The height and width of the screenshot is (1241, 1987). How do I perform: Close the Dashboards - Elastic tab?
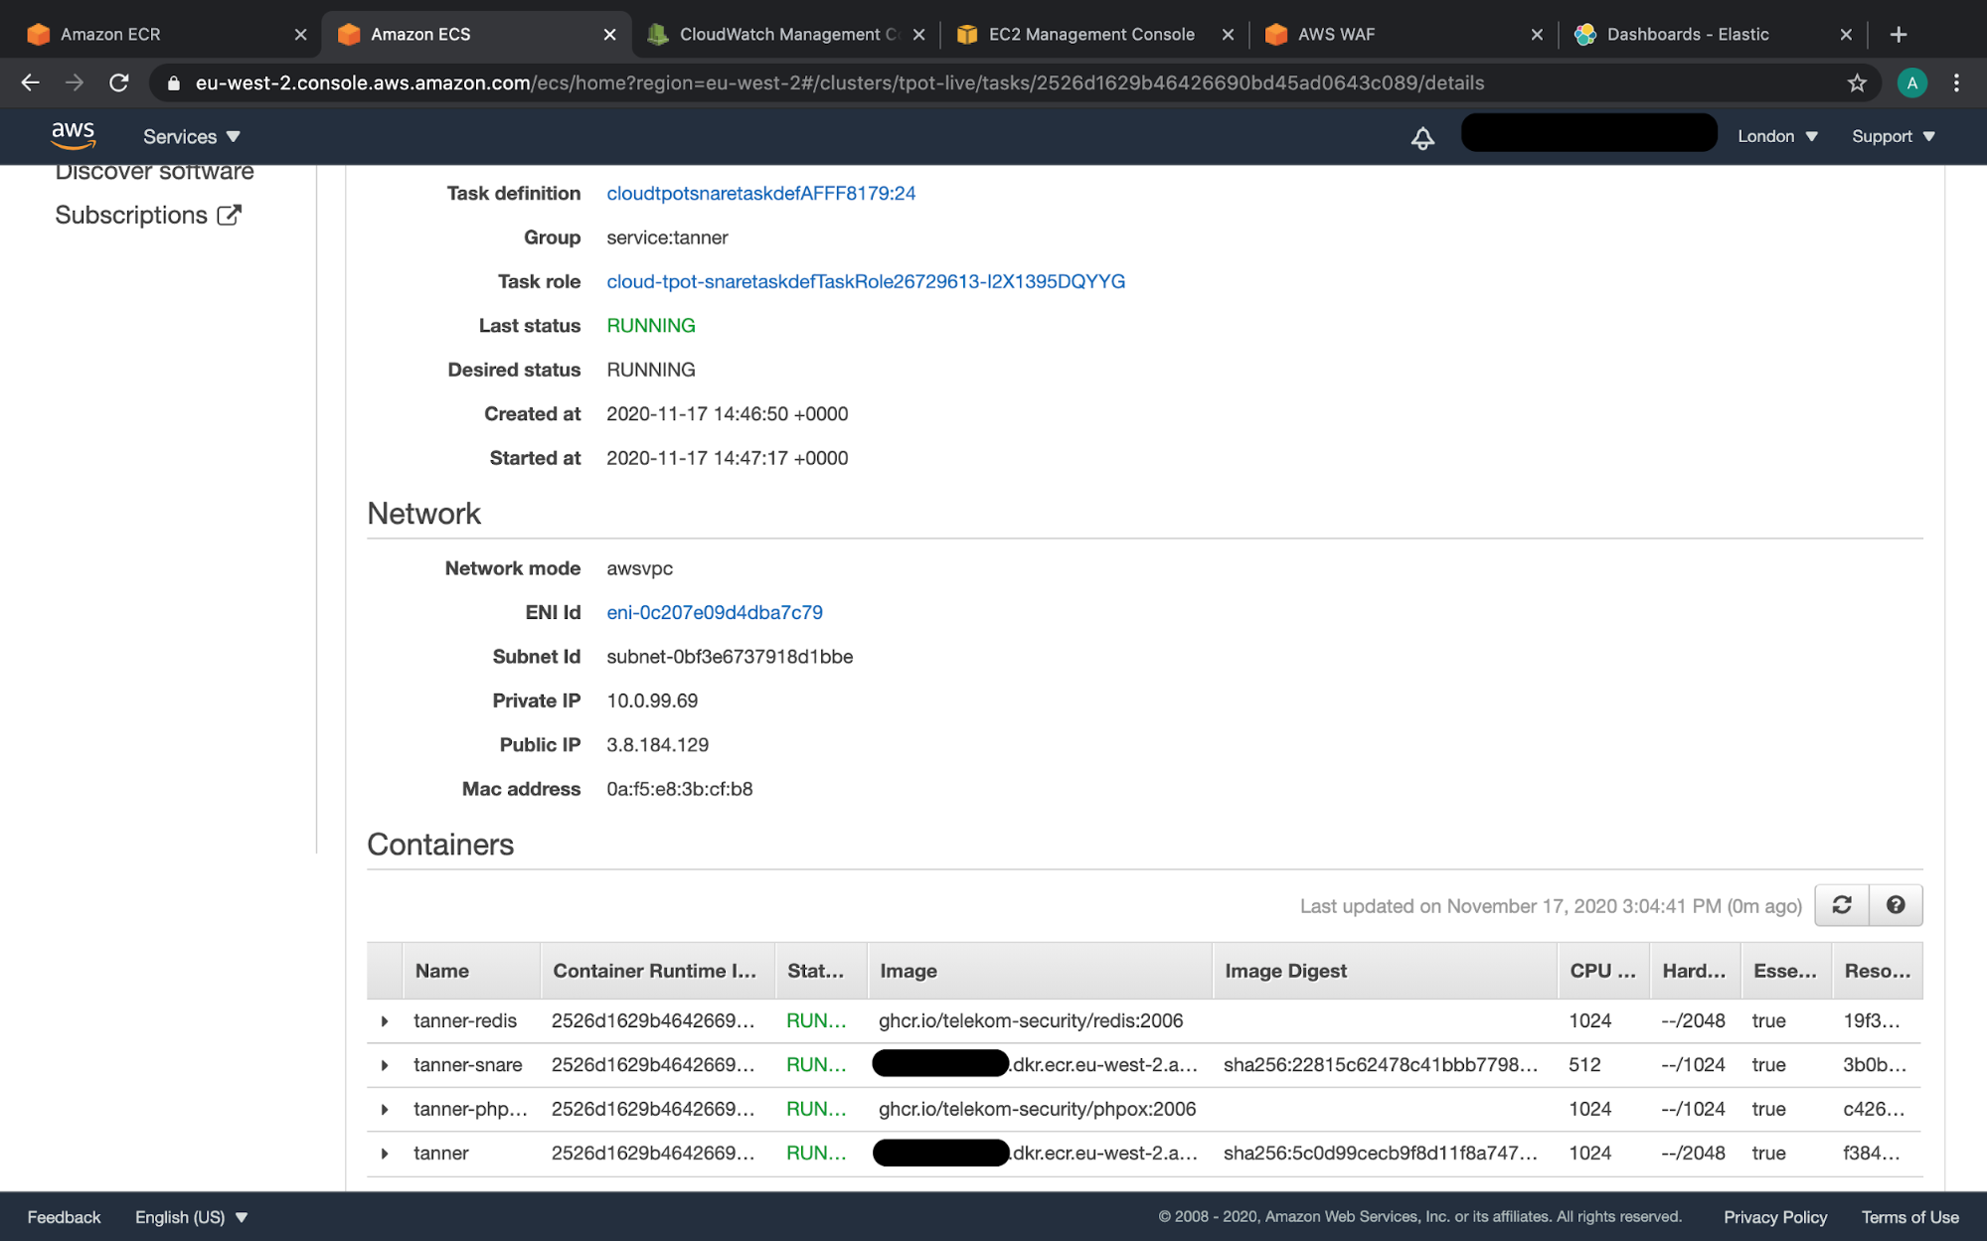(1846, 34)
